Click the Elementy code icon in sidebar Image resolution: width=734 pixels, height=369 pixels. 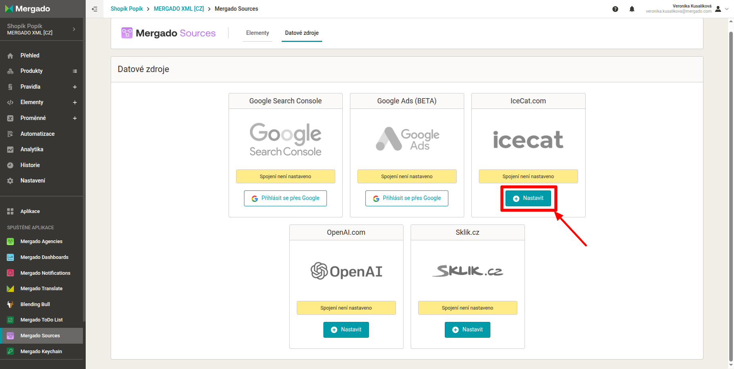pyautogui.click(x=11, y=103)
